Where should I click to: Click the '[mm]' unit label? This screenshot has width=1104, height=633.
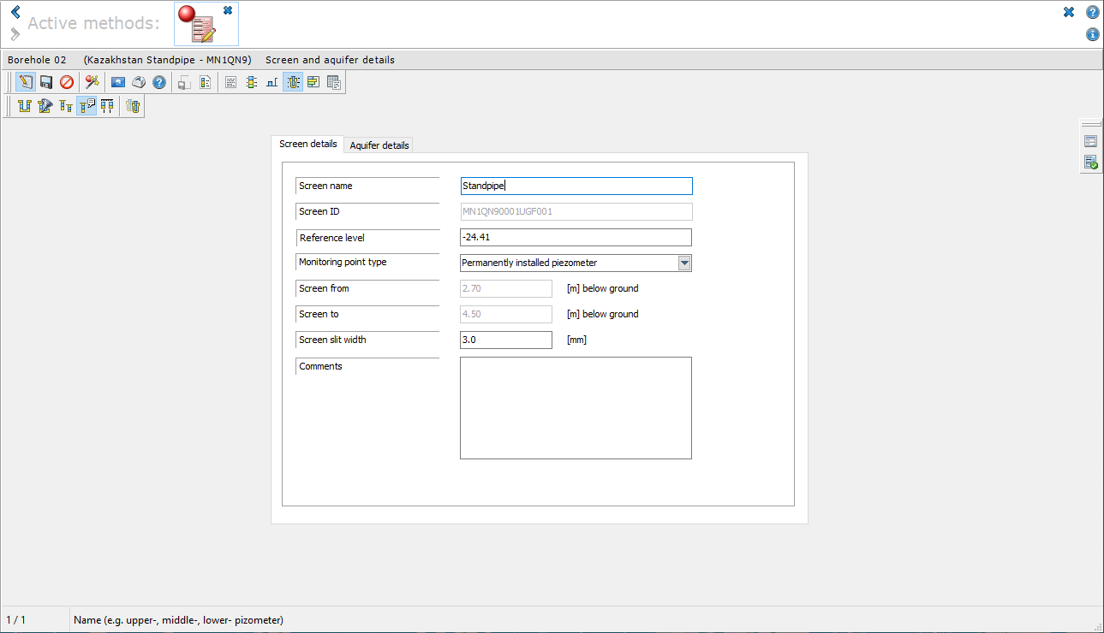tap(576, 340)
